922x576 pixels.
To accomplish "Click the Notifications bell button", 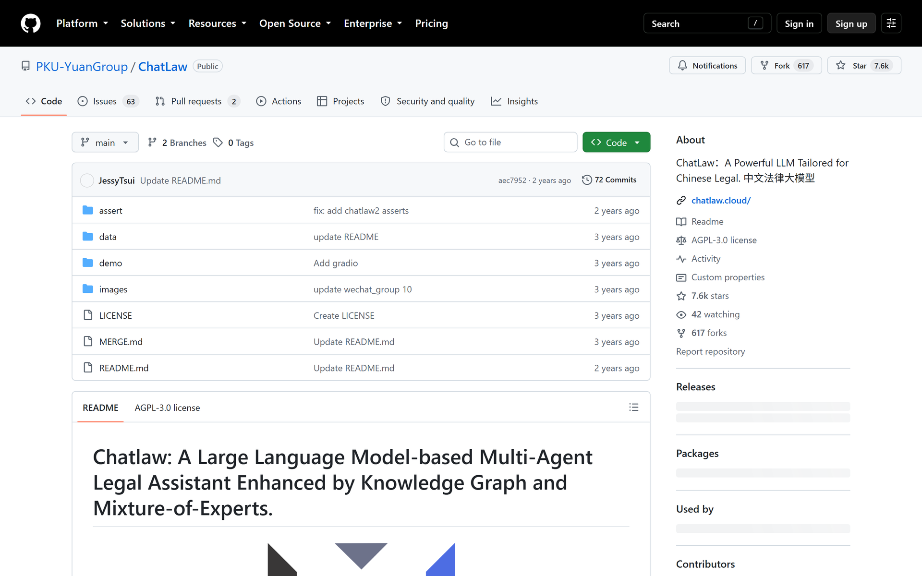I will pos(707,65).
